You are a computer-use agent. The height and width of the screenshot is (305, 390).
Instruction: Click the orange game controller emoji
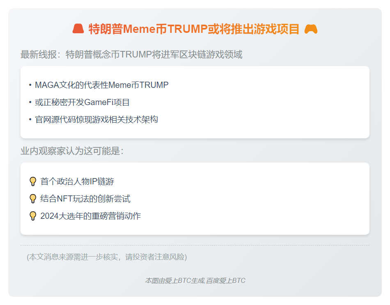[x=311, y=29]
